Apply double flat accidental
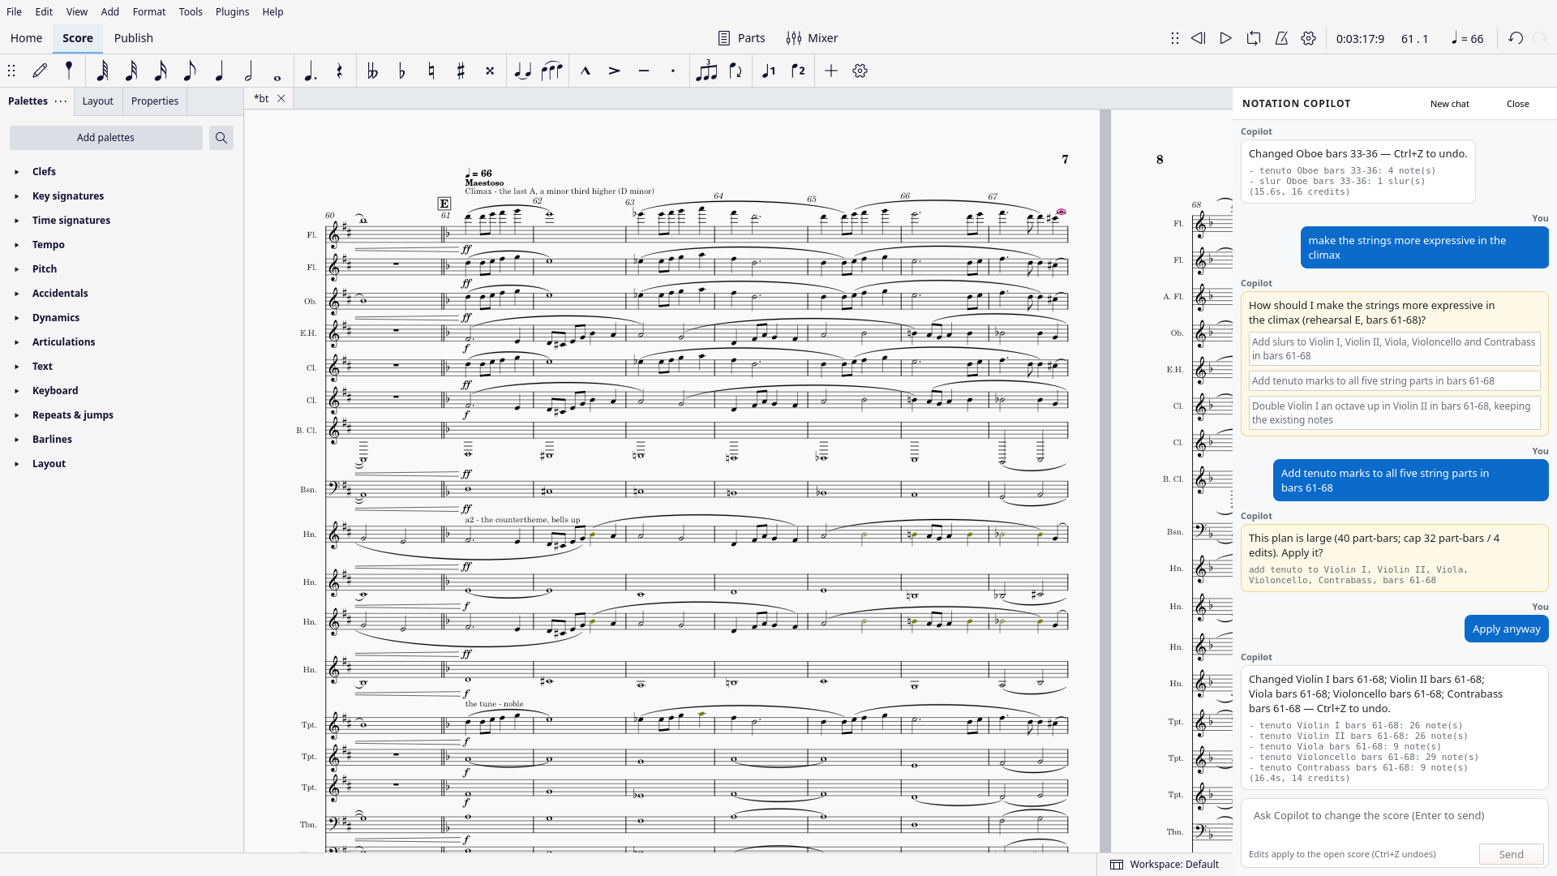This screenshot has height=876, width=1557. (x=373, y=71)
